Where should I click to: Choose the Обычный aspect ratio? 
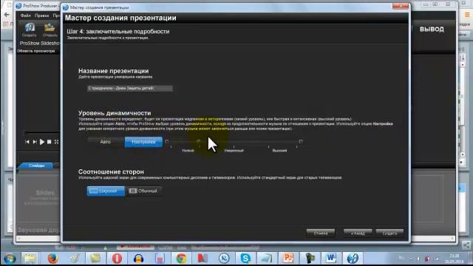143,191
